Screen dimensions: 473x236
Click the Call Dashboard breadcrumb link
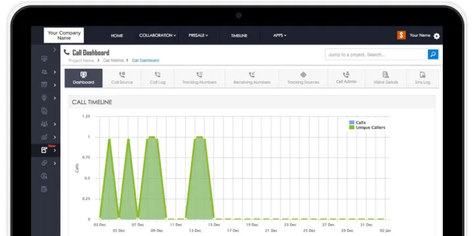click(145, 60)
